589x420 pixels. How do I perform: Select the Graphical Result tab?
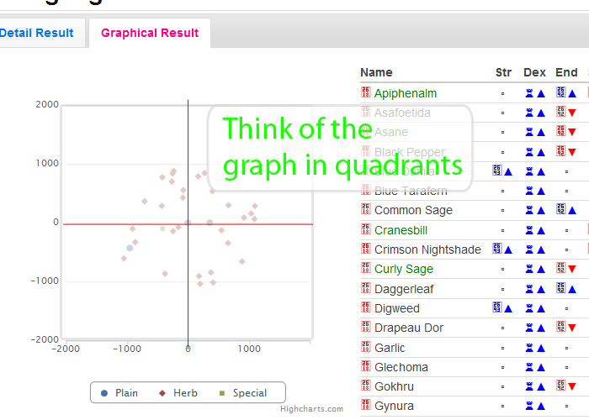pyautogui.click(x=150, y=33)
